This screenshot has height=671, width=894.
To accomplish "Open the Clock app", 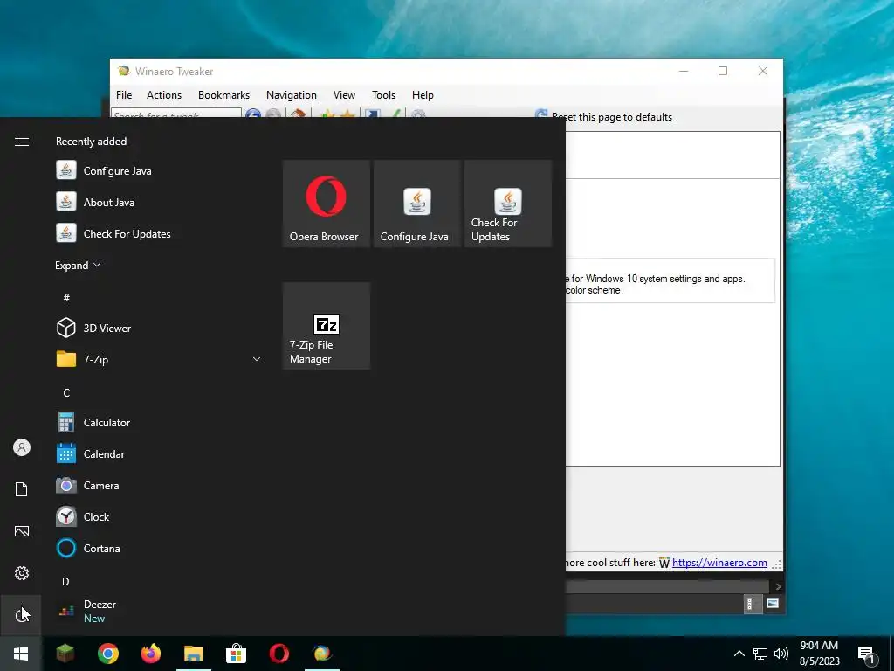I will coord(159,516).
